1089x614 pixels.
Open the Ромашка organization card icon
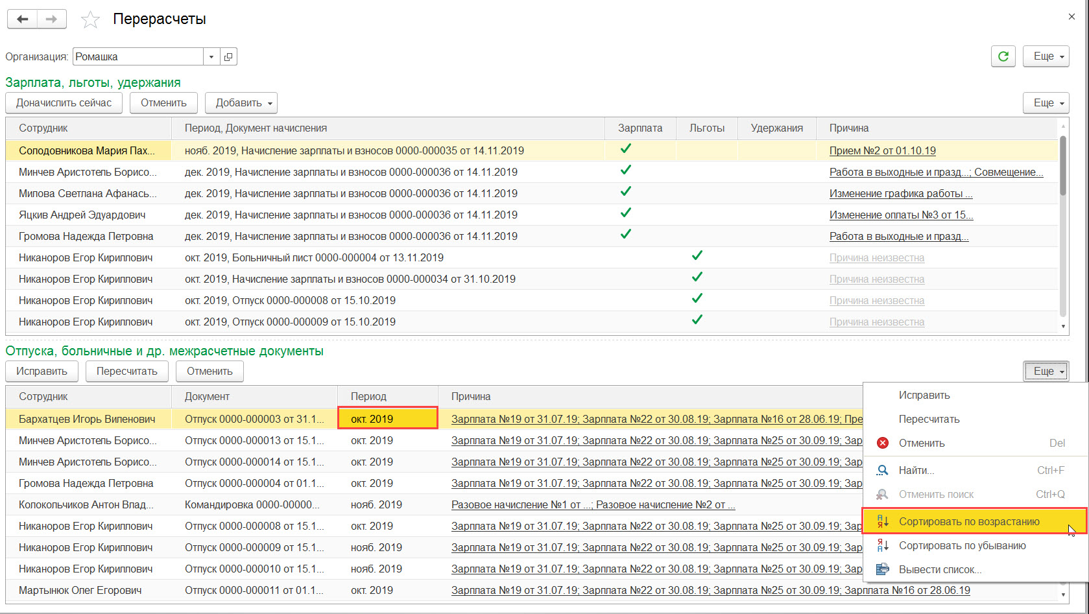click(228, 57)
